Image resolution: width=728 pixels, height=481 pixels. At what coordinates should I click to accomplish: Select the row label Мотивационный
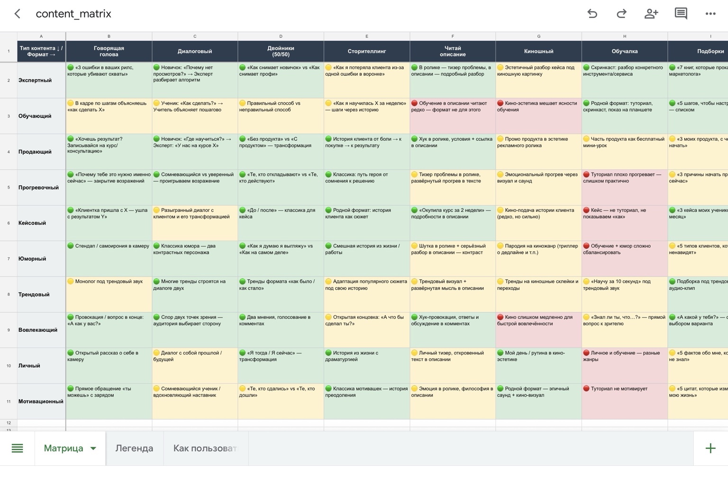tap(41, 401)
